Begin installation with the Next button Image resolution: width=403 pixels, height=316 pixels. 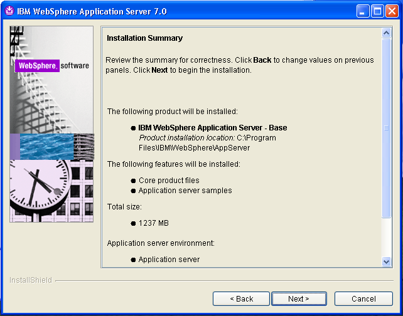[299, 298]
